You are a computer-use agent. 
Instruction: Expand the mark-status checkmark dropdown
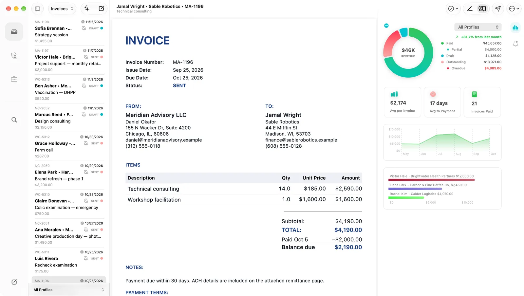453,9
